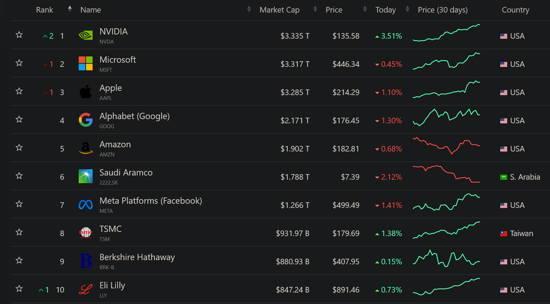Click Microsoft's red rank-down arrow

[45, 64]
